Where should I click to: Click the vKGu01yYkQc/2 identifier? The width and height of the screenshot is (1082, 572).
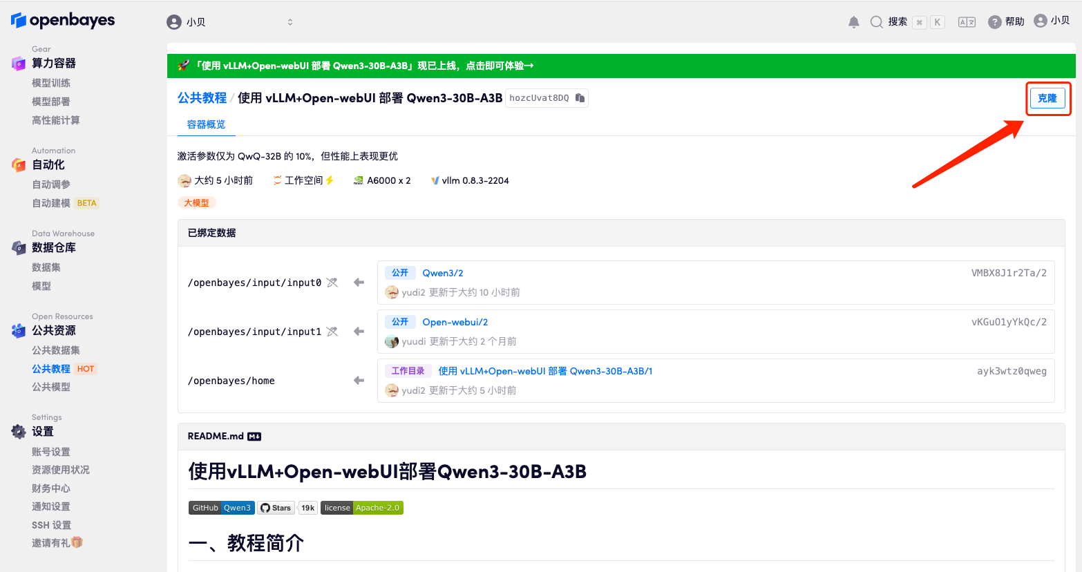(1009, 322)
